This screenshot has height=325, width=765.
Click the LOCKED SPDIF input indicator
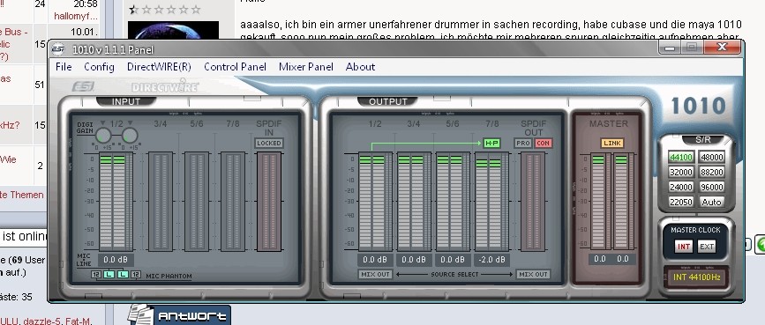tap(269, 144)
